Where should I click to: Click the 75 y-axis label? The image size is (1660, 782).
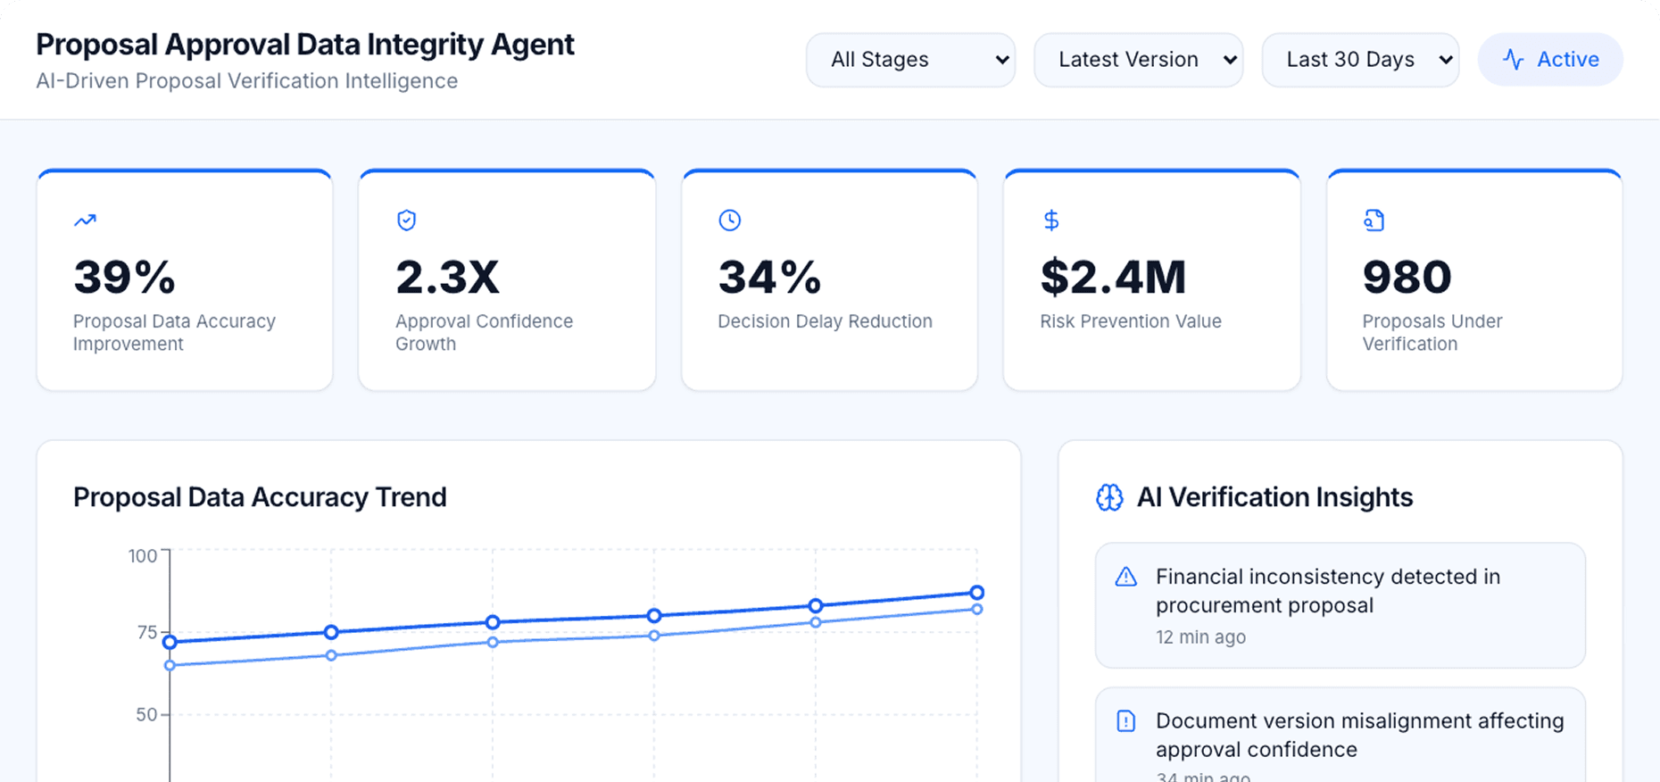(x=147, y=633)
